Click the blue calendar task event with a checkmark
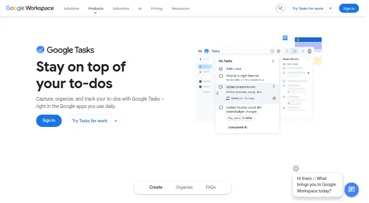 click(x=308, y=40)
